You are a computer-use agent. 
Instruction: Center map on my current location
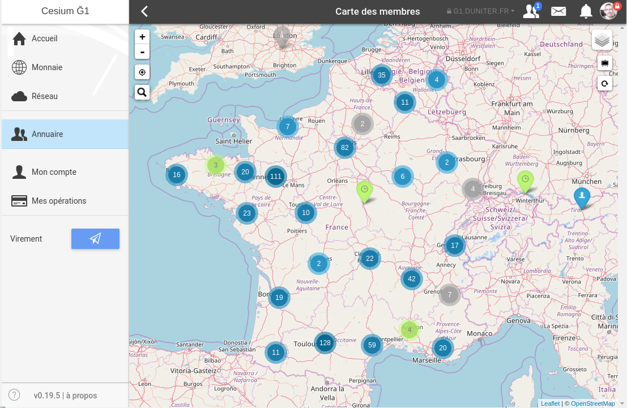[142, 72]
